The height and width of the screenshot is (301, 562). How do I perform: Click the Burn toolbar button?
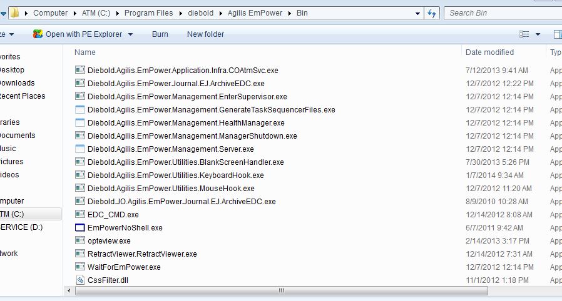click(x=160, y=34)
